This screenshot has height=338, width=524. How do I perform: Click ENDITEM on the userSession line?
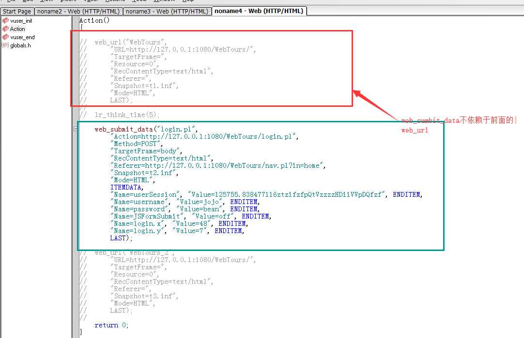pyautogui.click(x=407, y=194)
